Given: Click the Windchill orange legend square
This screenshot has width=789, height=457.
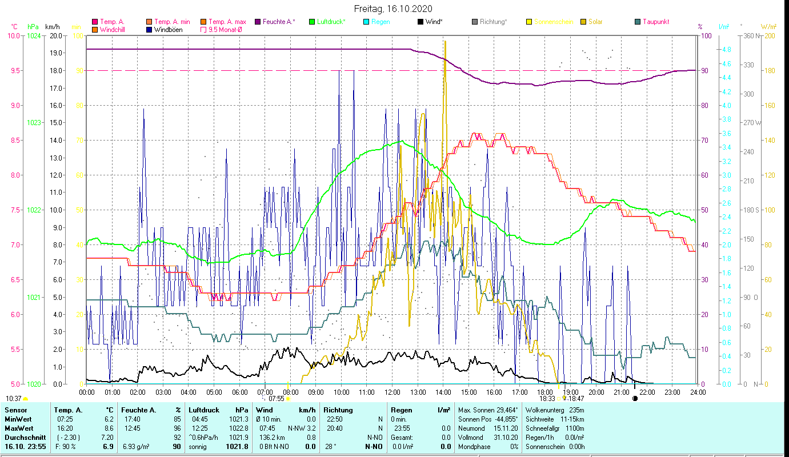Looking at the screenshot, I should pos(95,30).
